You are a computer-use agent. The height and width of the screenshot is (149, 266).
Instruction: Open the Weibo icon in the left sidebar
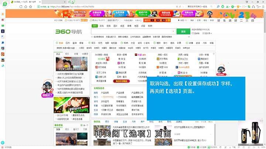click(x=3, y=20)
